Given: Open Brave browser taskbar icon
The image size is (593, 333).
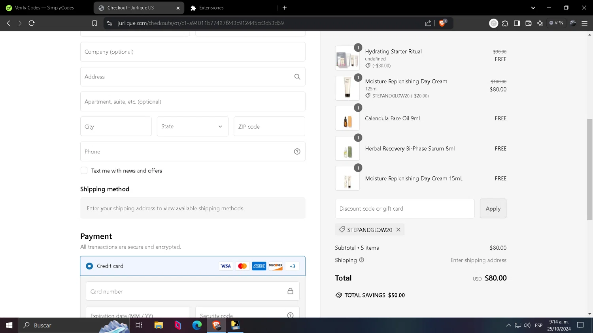Looking at the screenshot, I should (216, 325).
